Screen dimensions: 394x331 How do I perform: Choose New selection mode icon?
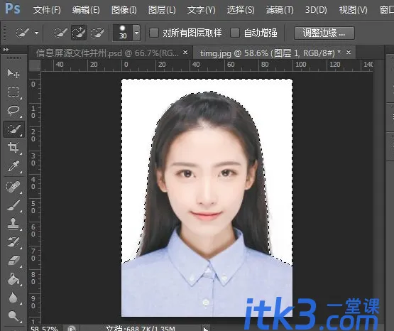tap(60, 33)
